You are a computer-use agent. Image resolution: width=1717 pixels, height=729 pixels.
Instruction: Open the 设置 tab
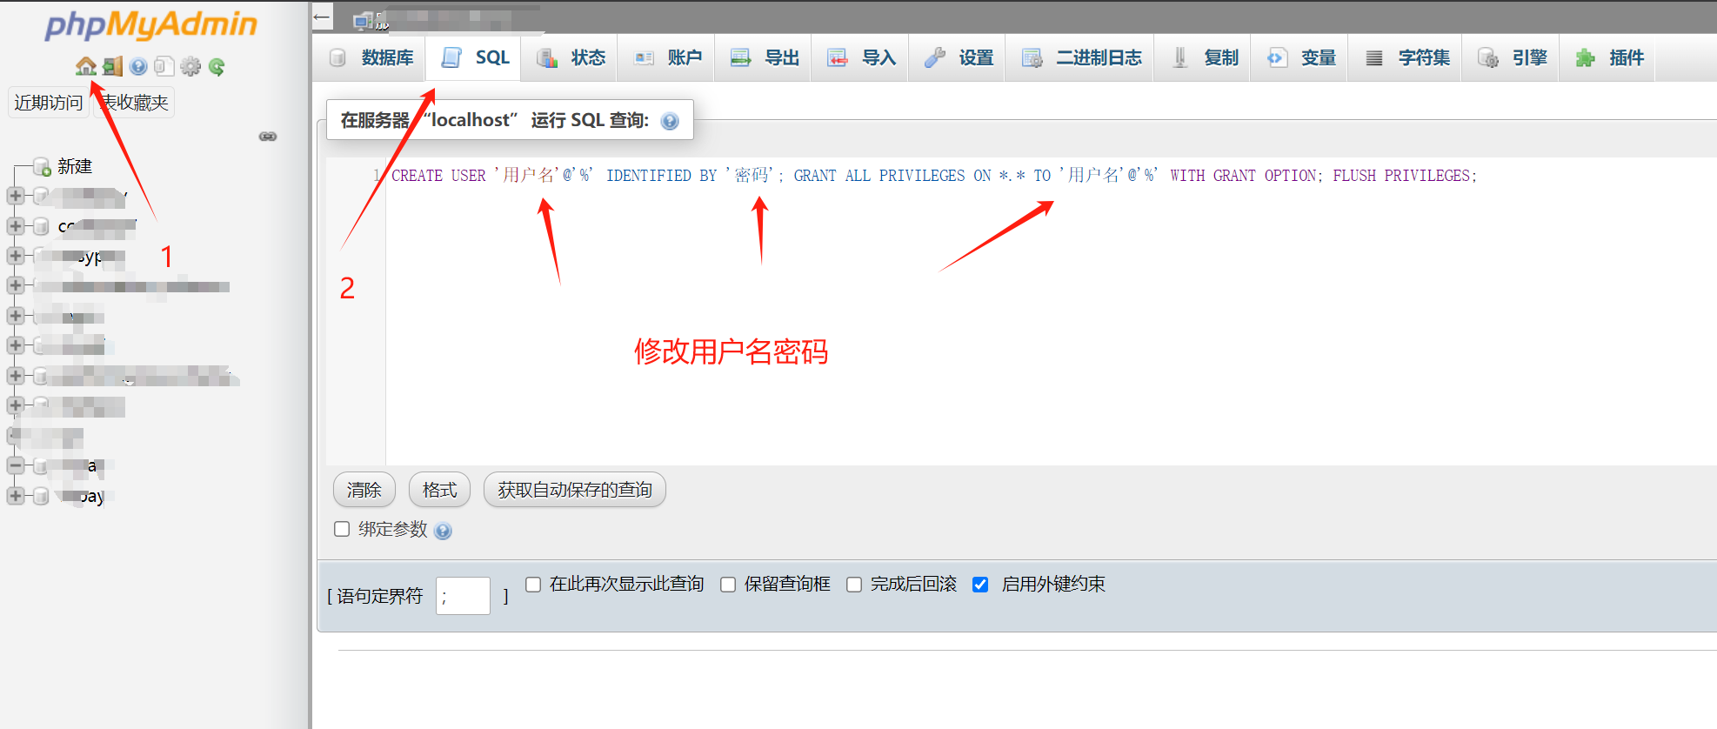(959, 58)
